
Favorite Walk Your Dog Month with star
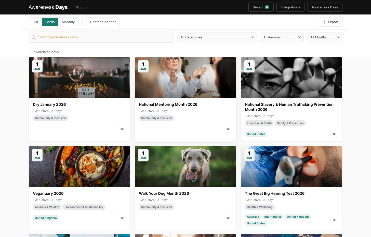tap(228, 218)
